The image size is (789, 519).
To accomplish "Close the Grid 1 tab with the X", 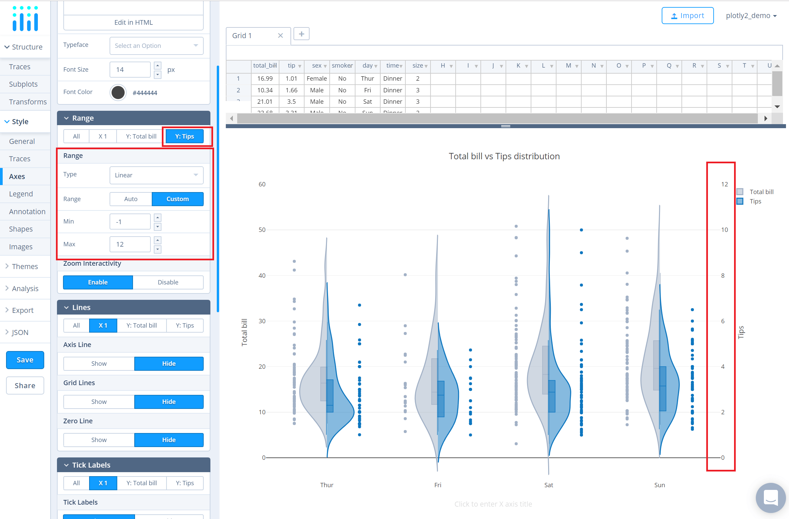I will click(280, 35).
